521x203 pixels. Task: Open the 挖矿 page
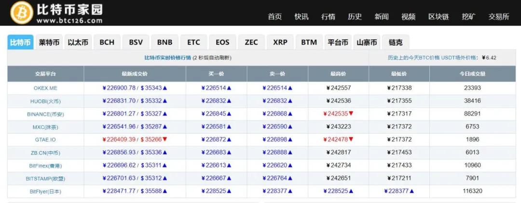pyautogui.click(x=468, y=16)
